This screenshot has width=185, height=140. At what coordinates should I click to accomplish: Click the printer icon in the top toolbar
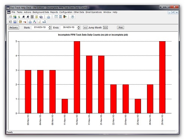pyautogui.click(x=49, y=17)
